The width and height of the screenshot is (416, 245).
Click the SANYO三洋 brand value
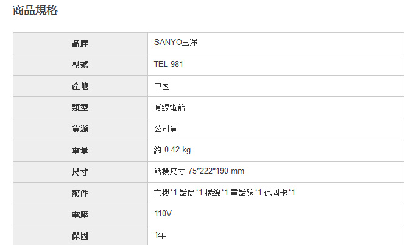175,43
